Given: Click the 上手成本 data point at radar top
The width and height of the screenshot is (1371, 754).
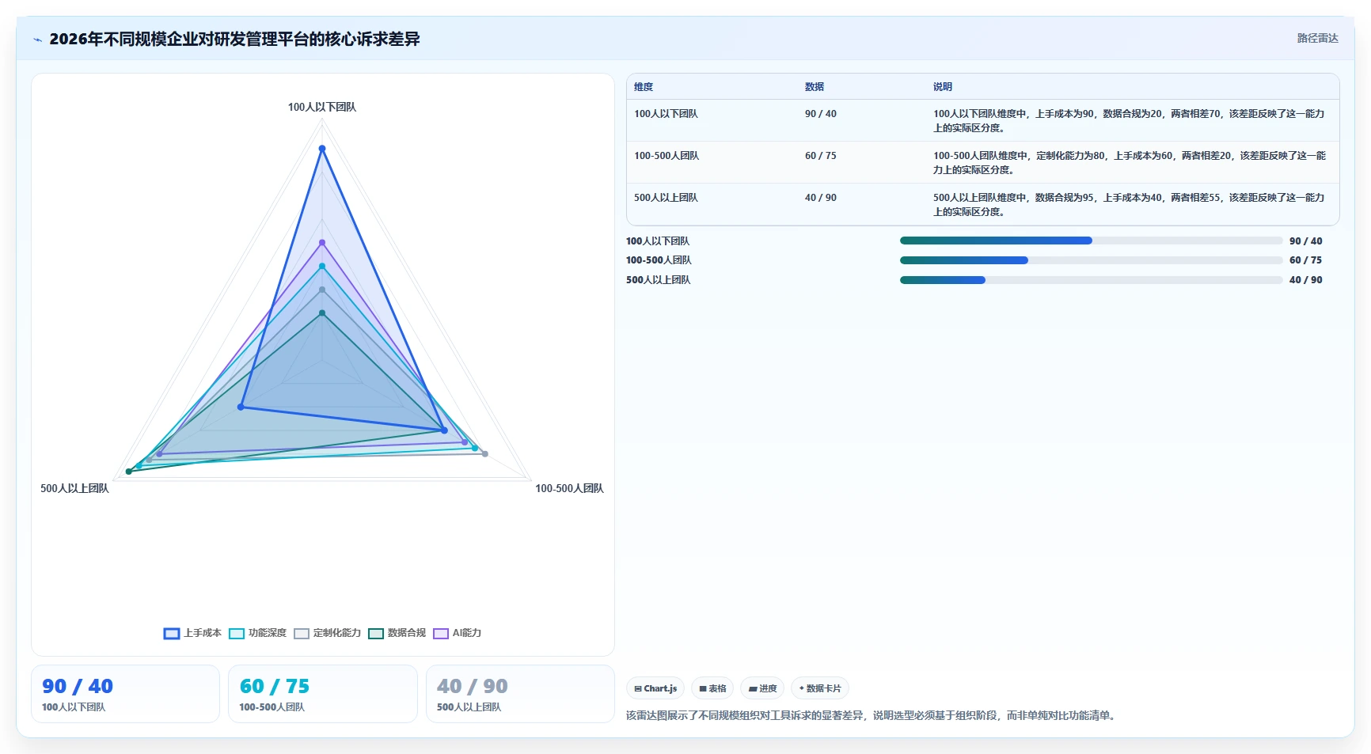Looking at the screenshot, I should tap(322, 149).
